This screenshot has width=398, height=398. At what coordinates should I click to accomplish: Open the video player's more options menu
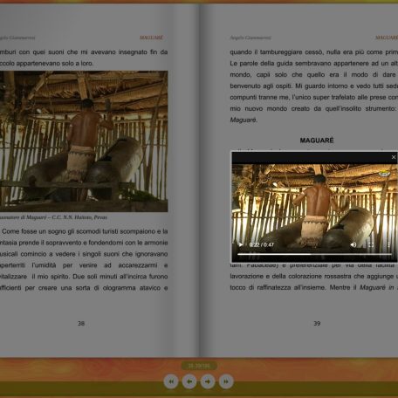tap(388, 244)
